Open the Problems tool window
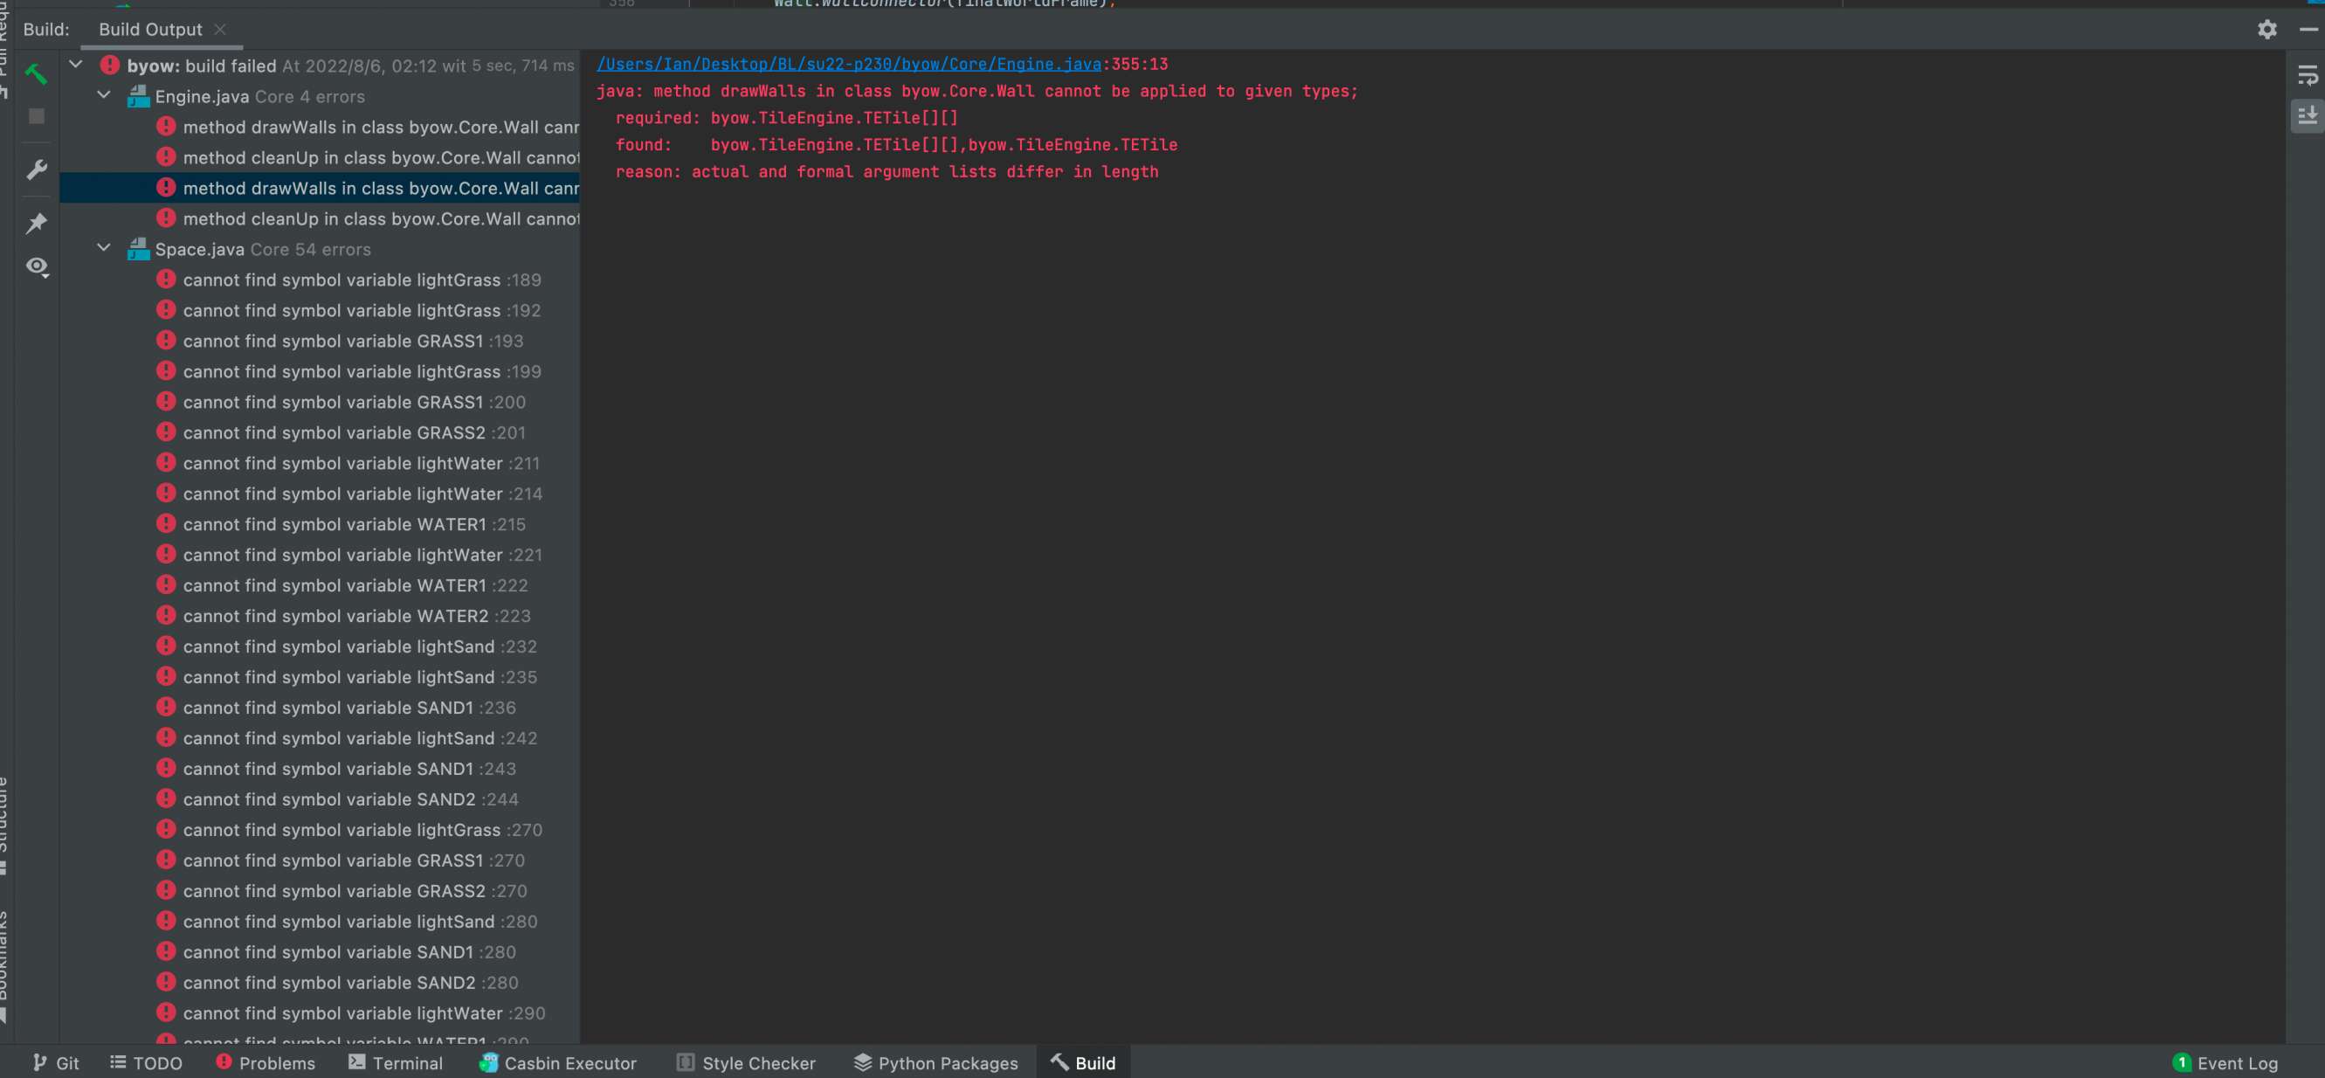 tap(266, 1062)
